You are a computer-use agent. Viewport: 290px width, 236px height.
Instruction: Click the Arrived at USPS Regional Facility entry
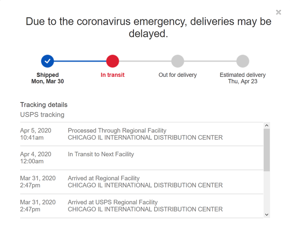coord(145,206)
